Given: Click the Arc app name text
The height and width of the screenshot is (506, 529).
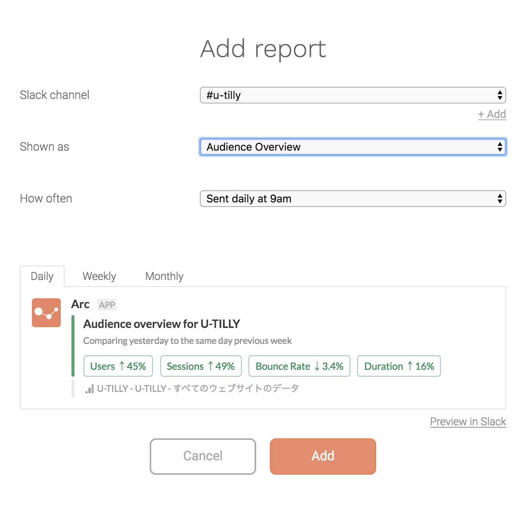Looking at the screenshot, I should click(x=80, y=304).
